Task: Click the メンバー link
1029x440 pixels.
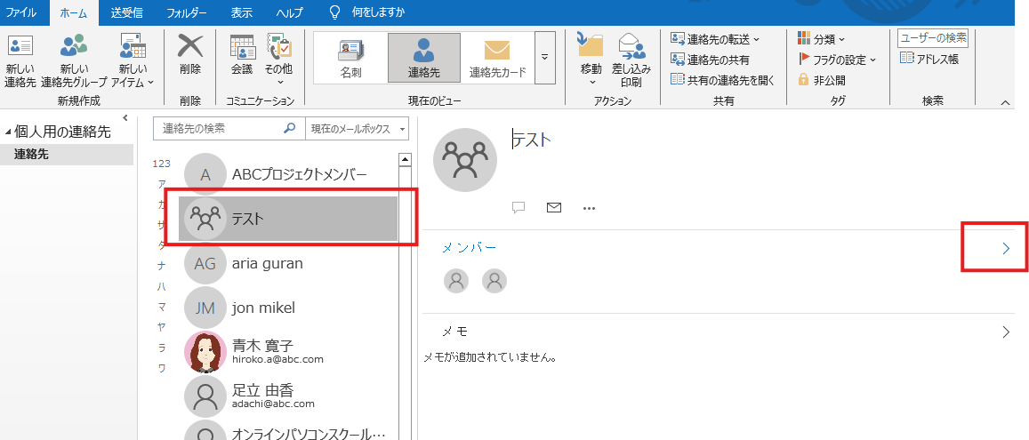Action: pos(470,247)
